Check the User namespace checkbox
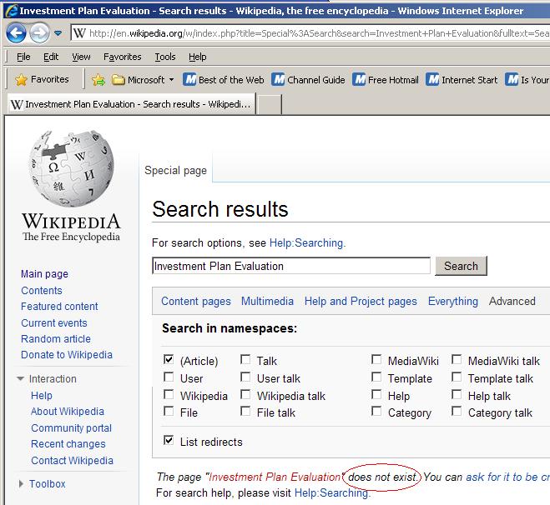Screen dimensions: 550x505 (x=169, y=377)
